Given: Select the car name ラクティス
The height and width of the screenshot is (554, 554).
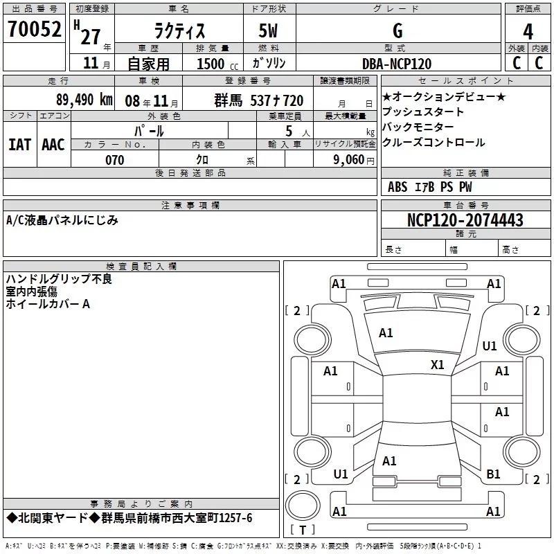Looking at the screenshot, I should pos(177,31).
